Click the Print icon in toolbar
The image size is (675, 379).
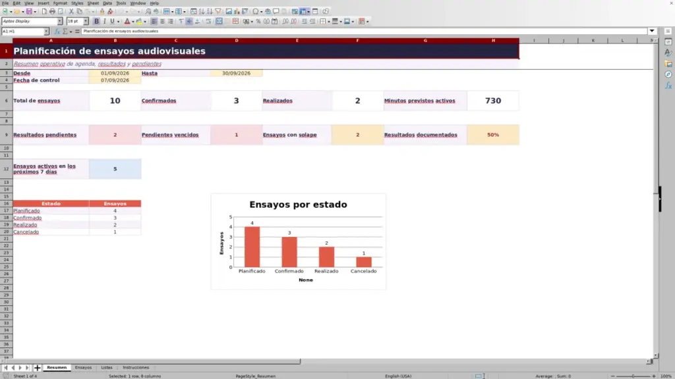(x=52, y=12)
